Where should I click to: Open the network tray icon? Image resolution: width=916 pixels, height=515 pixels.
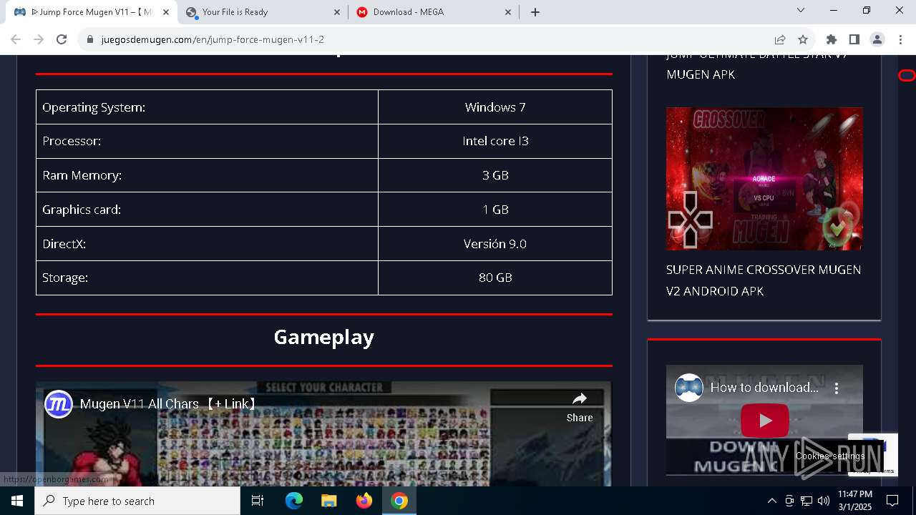(807, 501)
